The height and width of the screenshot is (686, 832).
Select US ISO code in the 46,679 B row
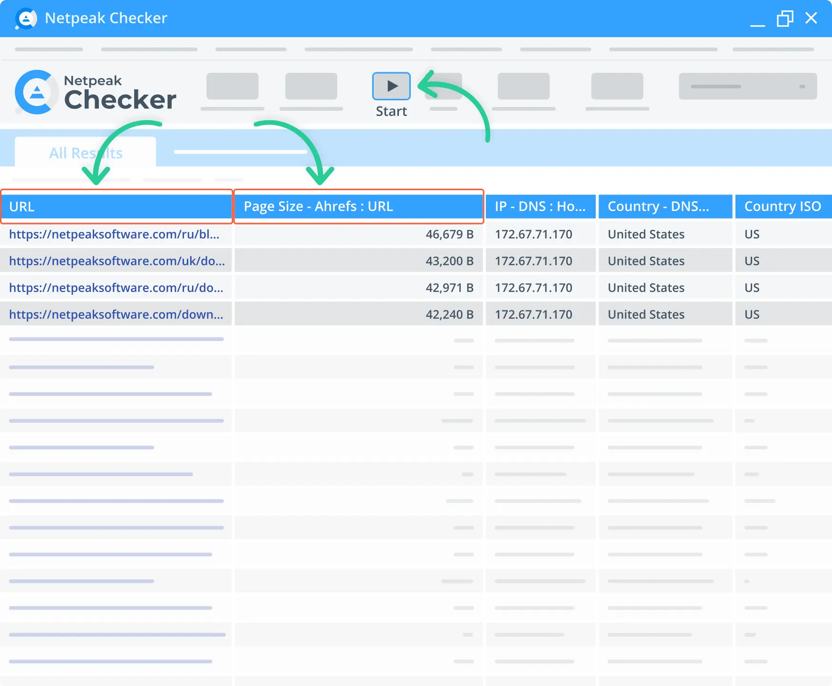[x=784, y=234]
